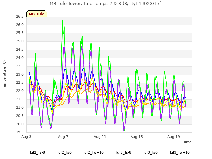Toggle the Tul3_Ts-8 legend entry
212x159 pixels.
[120, 153]
